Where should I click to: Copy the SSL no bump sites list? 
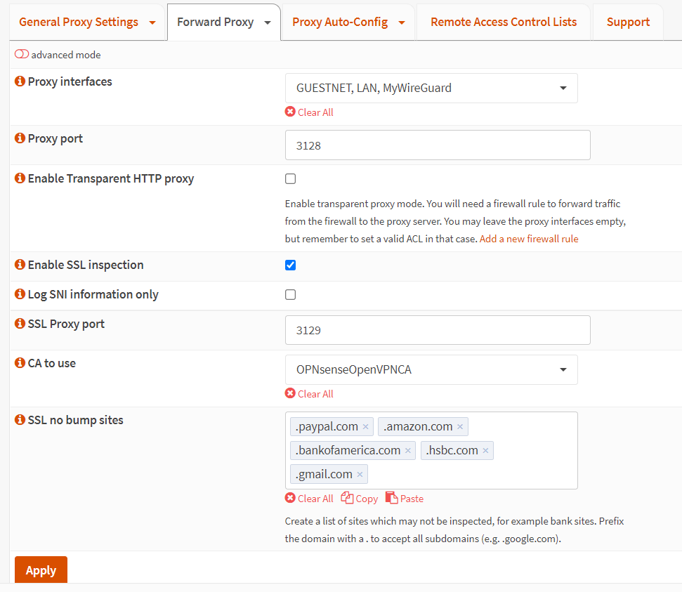click(x=360, y=499)
